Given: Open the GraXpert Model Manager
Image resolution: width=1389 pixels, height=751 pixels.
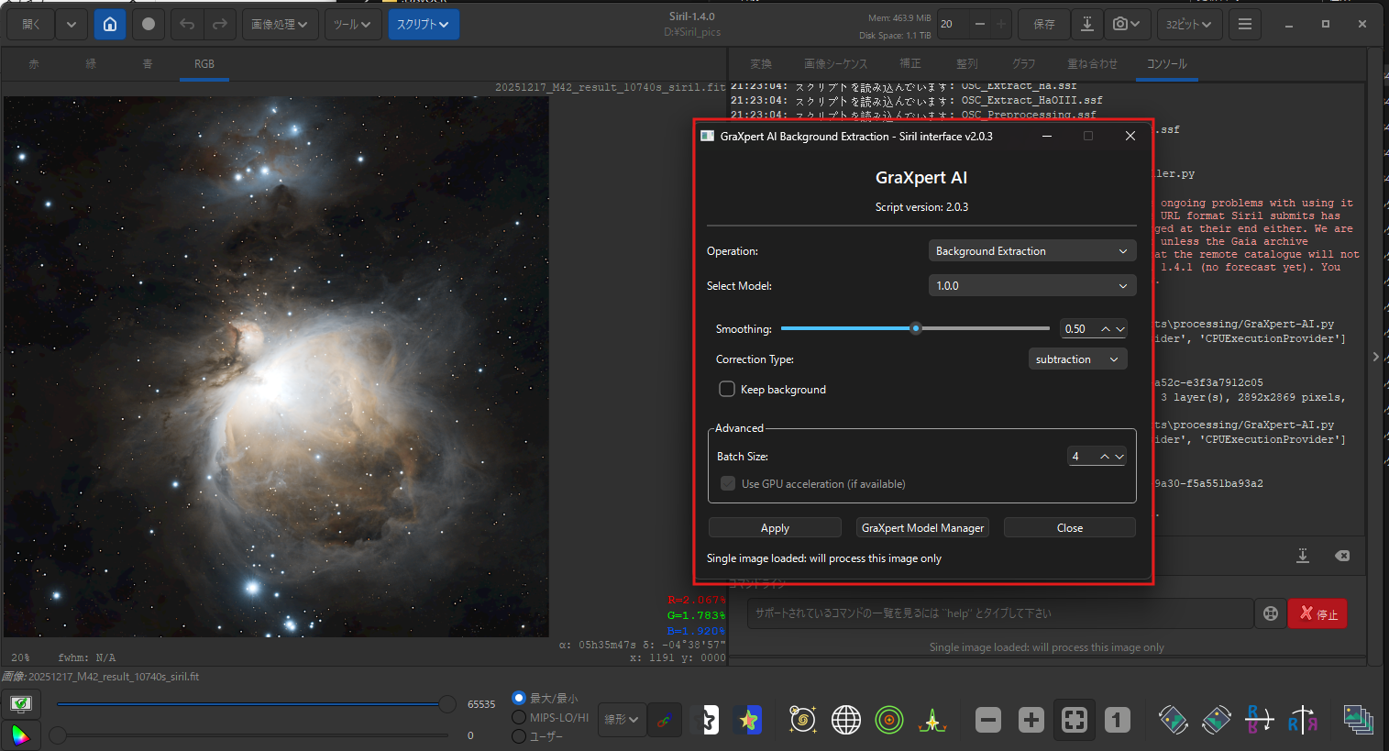Looking at the screenshot, I should click(x=922, y=528).
